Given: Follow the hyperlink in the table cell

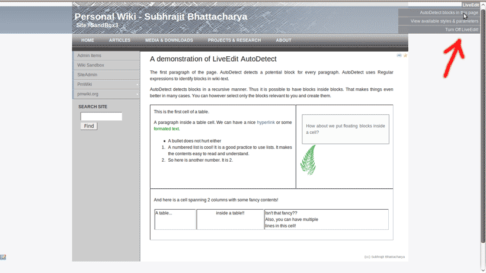Looking at the screenshot, I should coord(266,123).
